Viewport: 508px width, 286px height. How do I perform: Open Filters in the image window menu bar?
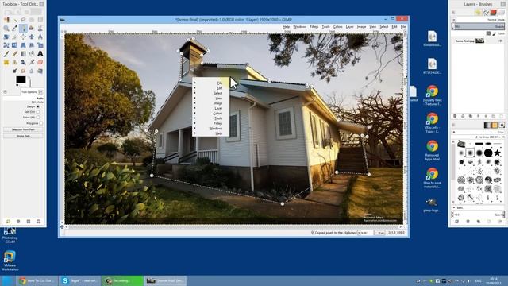pos(314,26)
